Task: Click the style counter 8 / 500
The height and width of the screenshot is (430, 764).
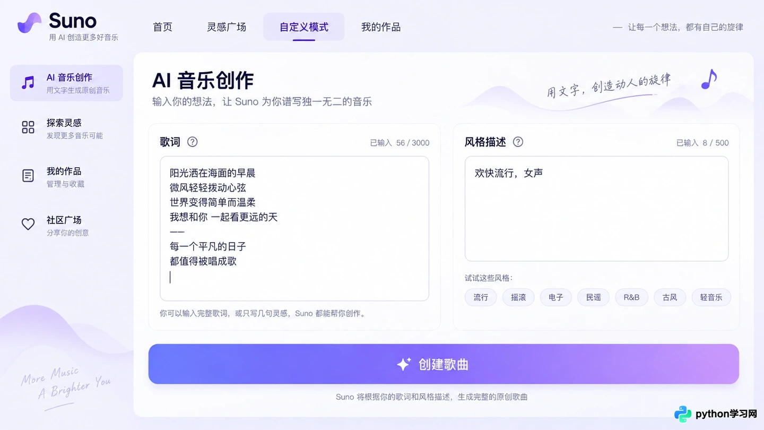Action: pos(716,143)
